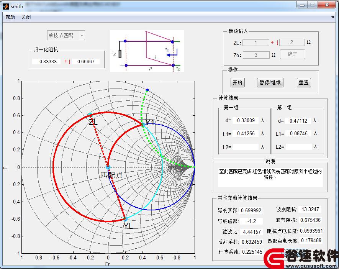Image resolution: width=339 pixels, height=269 pixels.
Task: Select the Zo input field
Action: tap(256, 55)
